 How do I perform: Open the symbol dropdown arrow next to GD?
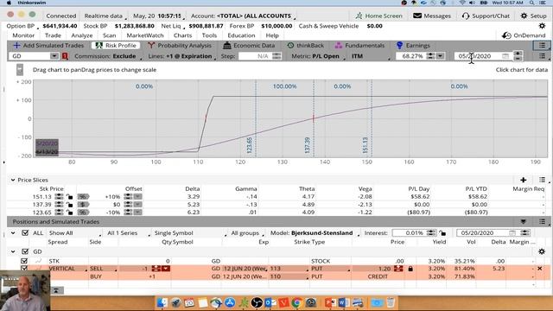pos(54,56)
